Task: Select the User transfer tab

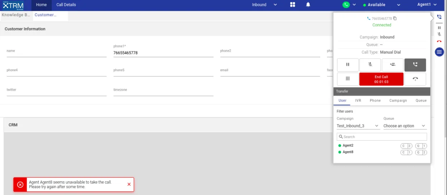Action: coord(342,101)
